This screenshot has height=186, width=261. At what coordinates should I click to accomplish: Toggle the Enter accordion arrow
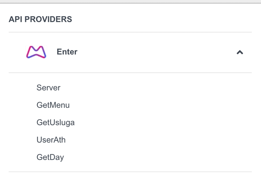240,52
